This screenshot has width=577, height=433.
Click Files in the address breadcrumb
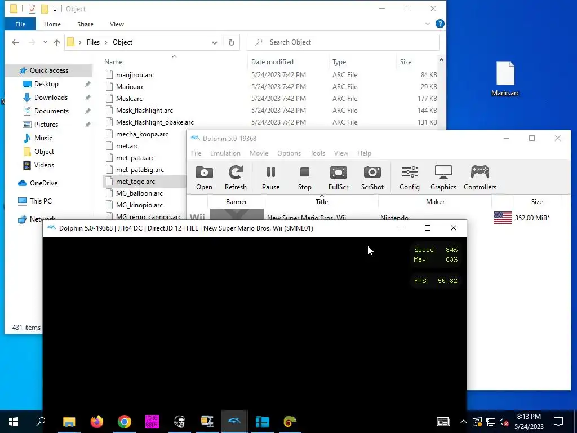coord(93,42)
